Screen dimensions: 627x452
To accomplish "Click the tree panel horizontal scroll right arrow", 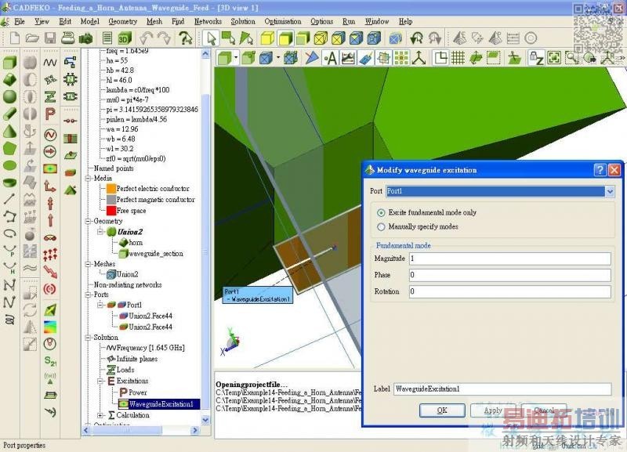I will tap(194, 430).
